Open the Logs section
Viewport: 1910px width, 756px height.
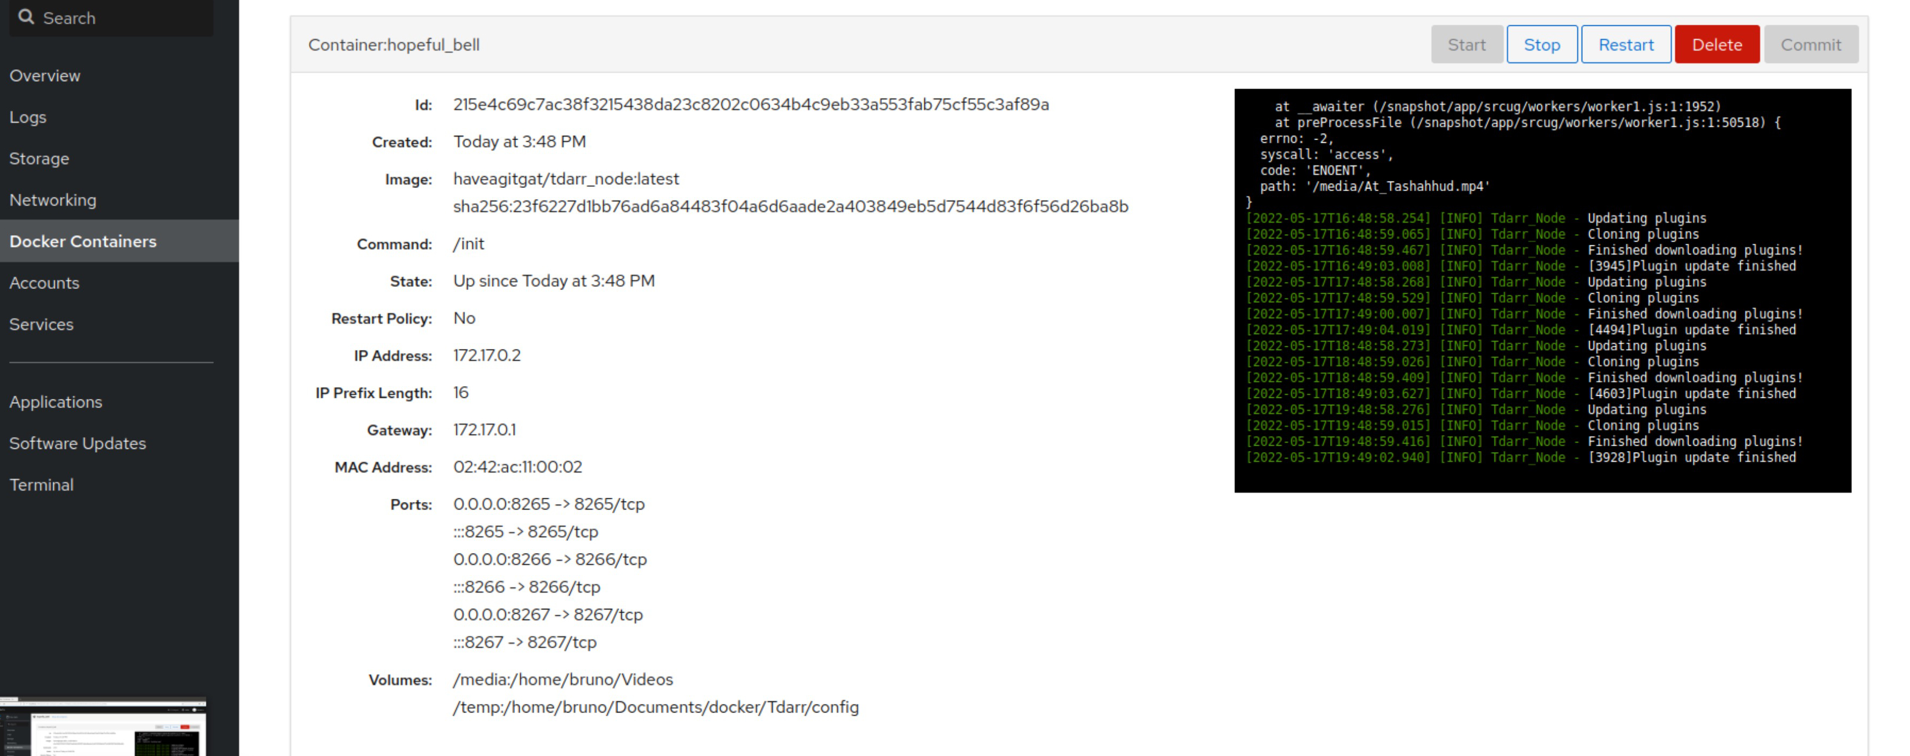pos(28,117)
